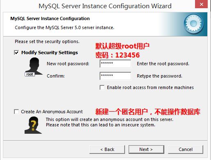Viewport: 211px width, 160px height.
Task: Return with the Back button
Action: click(107, 149)
